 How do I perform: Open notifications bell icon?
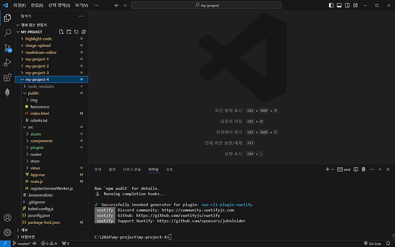388,244
